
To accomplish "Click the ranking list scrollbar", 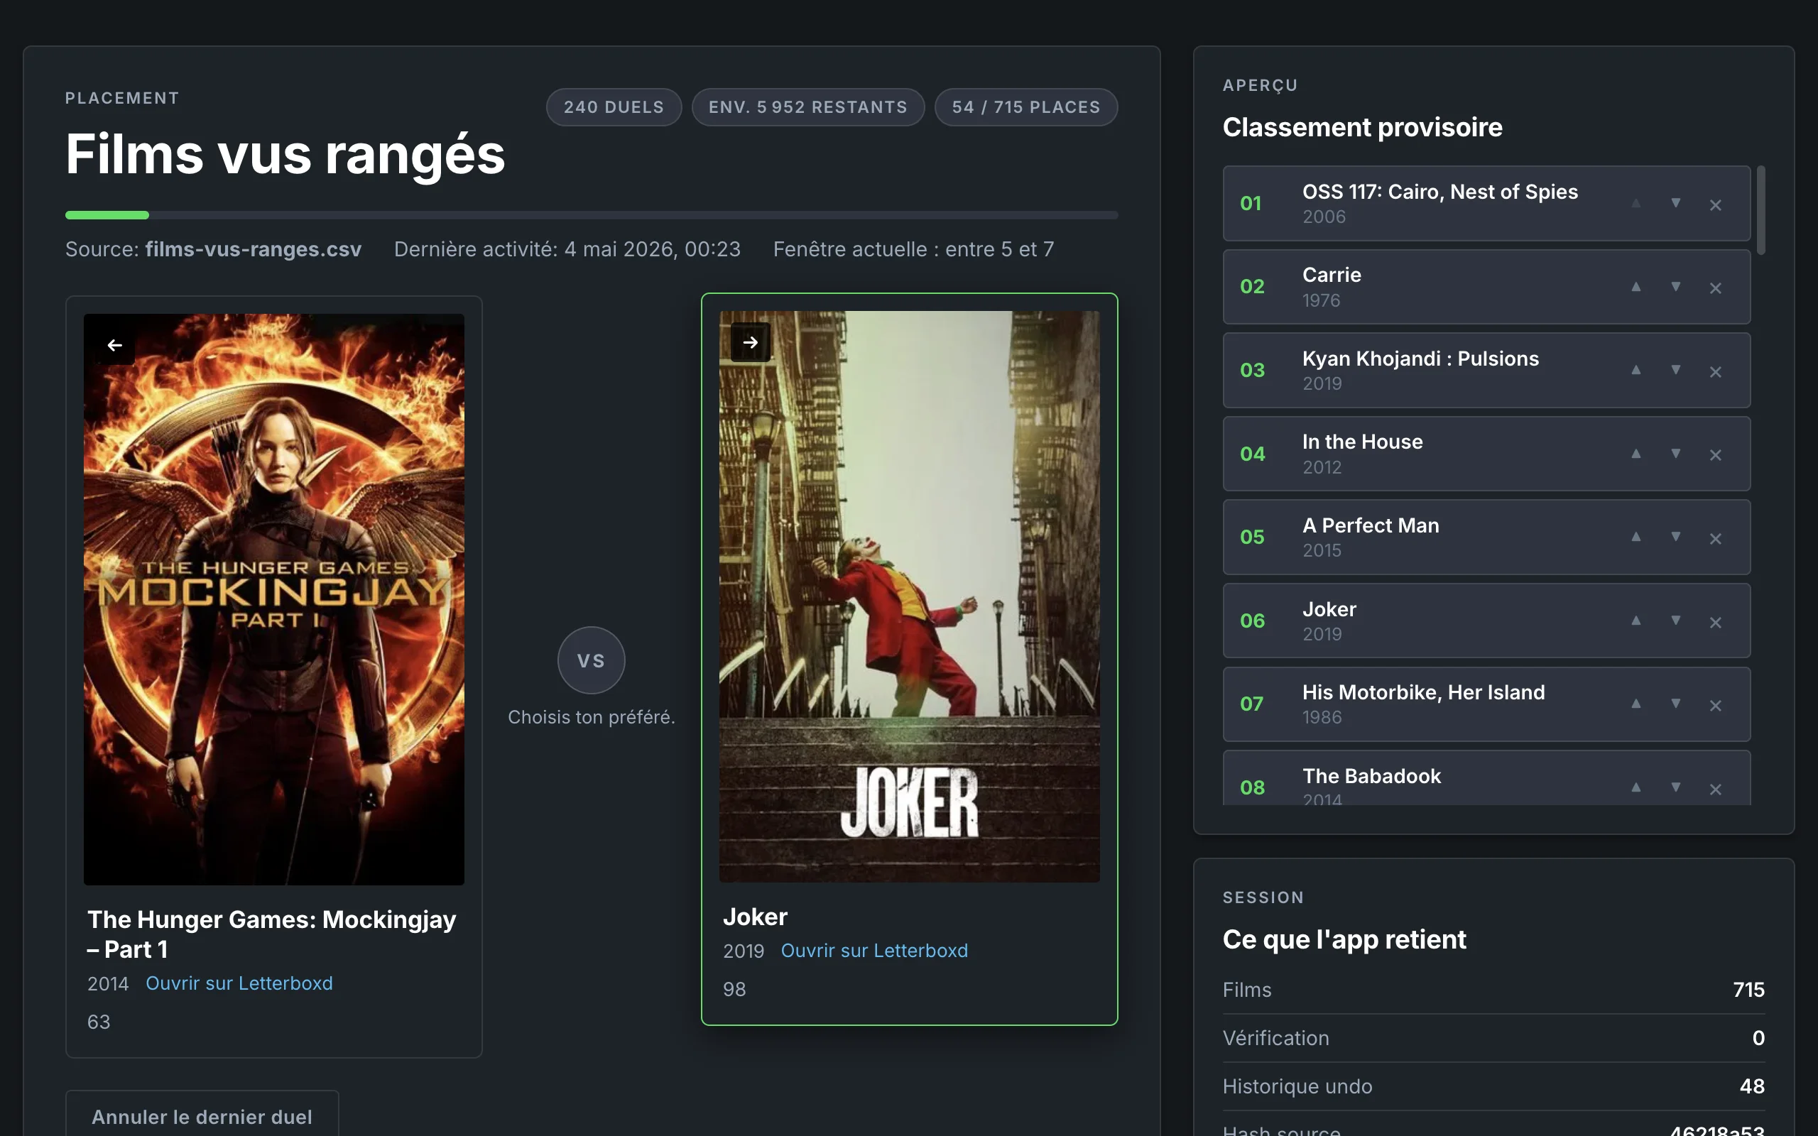I will (x=1760, y=210).
